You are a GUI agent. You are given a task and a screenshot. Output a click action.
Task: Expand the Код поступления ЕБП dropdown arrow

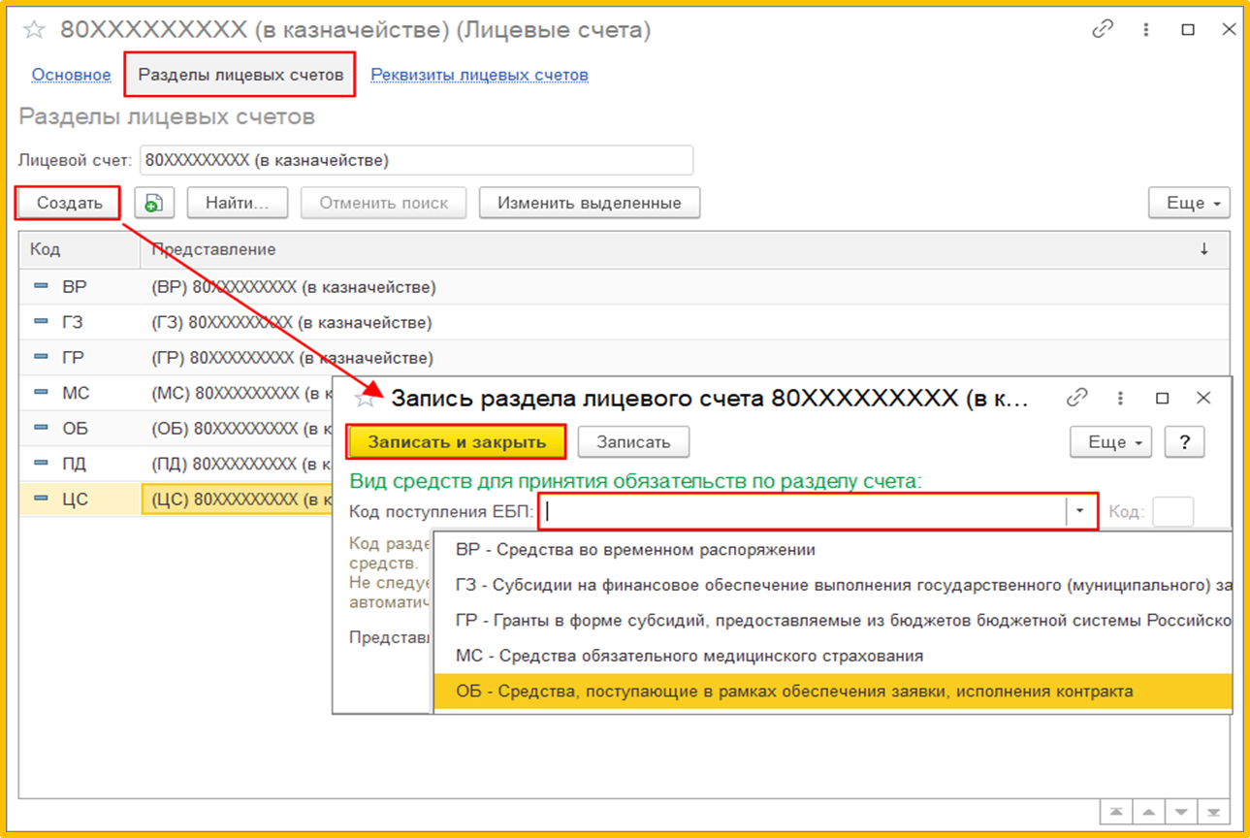[1080, 510]
